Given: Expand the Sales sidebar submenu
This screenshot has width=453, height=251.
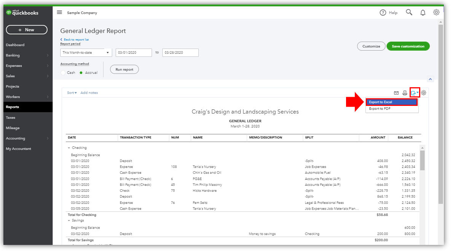Looking at the screenshot, I should [x=48, y=76].
